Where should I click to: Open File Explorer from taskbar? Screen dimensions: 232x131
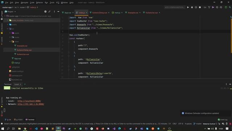tap(19, 128)
